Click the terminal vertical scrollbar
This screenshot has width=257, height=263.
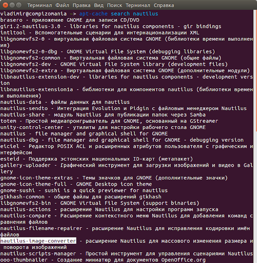256,70
